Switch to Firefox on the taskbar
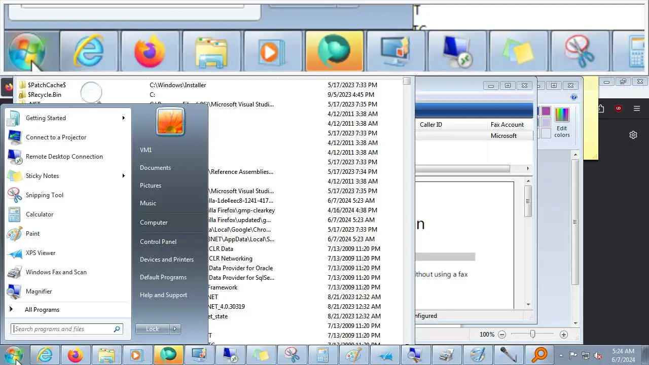Viewport: 649px width, 365px height. 76,355
